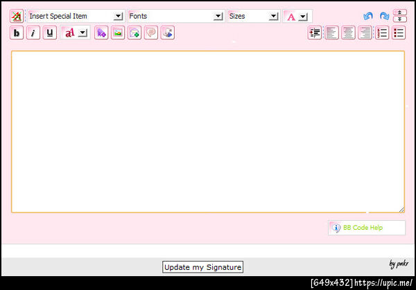This screenshot has width=416, height=290.
Task: Align text to the left
Action: [x=332, y=33]
